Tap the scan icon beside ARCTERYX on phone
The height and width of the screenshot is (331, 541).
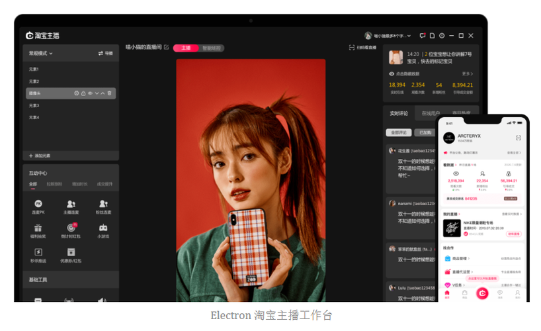pos(519,138)
